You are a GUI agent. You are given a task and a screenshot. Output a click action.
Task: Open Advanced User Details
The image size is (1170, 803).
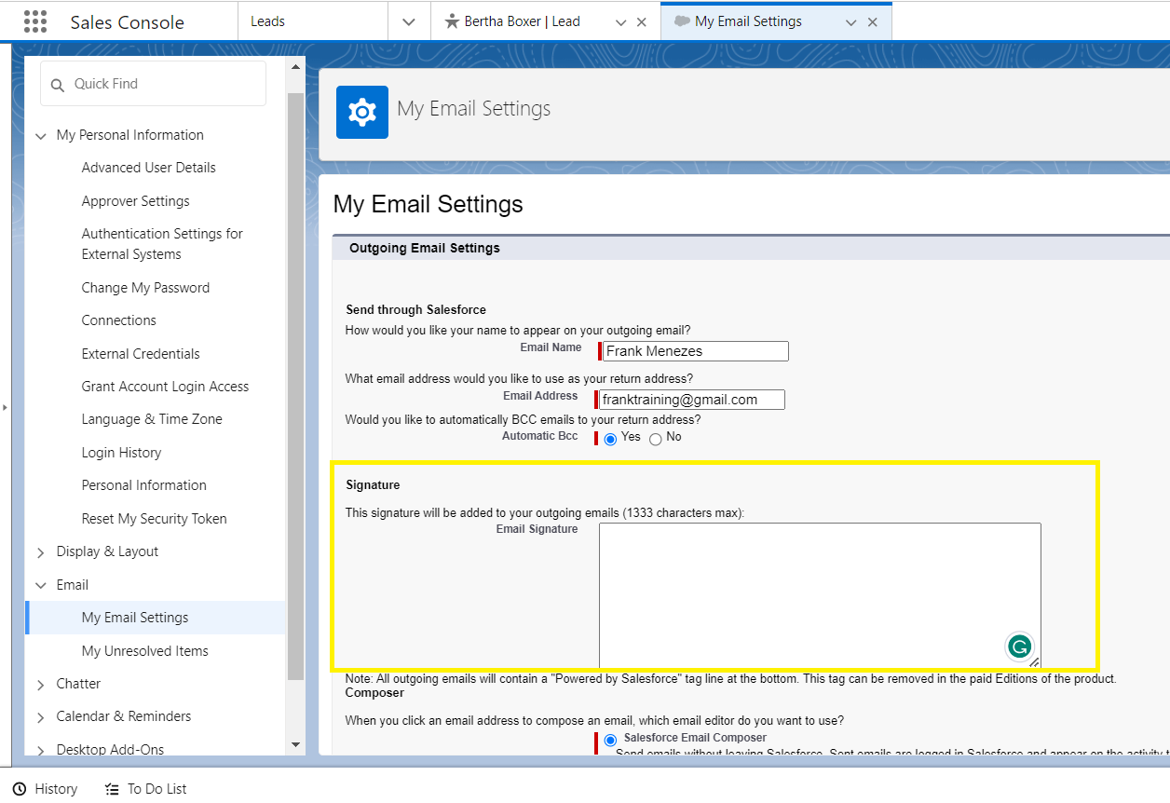click(149, 168)
